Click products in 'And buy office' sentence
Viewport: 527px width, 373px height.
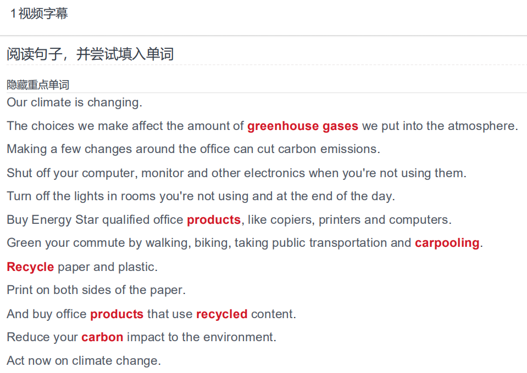point(117,314)
